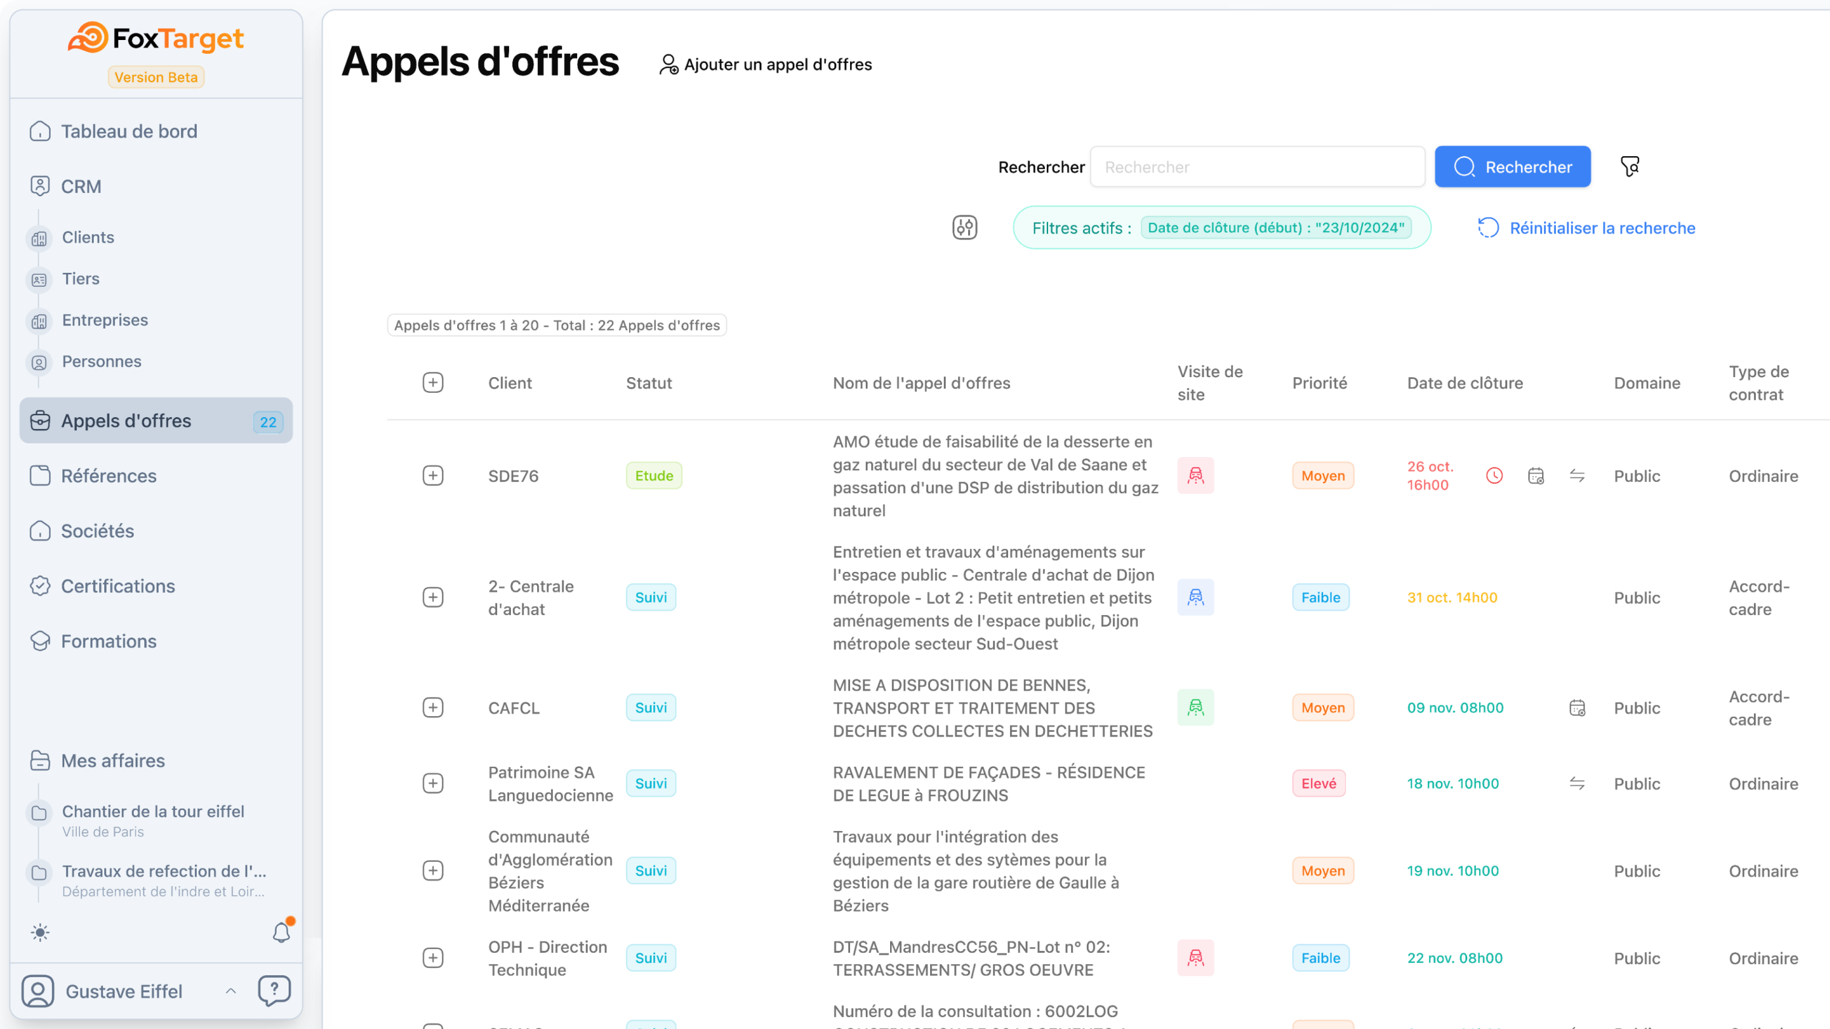
Task: Expand the OPH - Direction Technique row
Action: point(433,958)
